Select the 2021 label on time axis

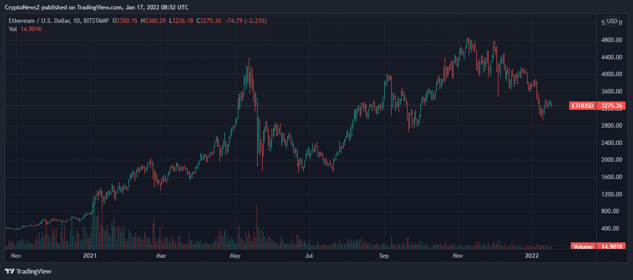90,256
